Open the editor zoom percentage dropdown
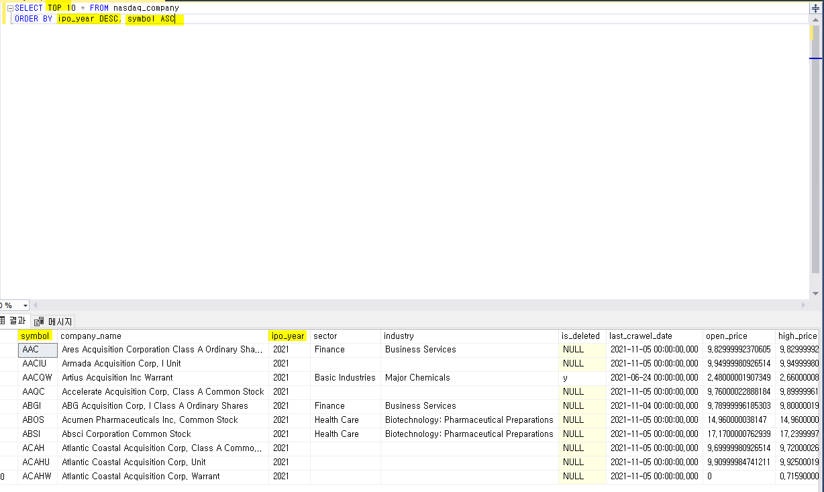The width and height of the screenshot is (824, 492). click(x=25, y=305)
